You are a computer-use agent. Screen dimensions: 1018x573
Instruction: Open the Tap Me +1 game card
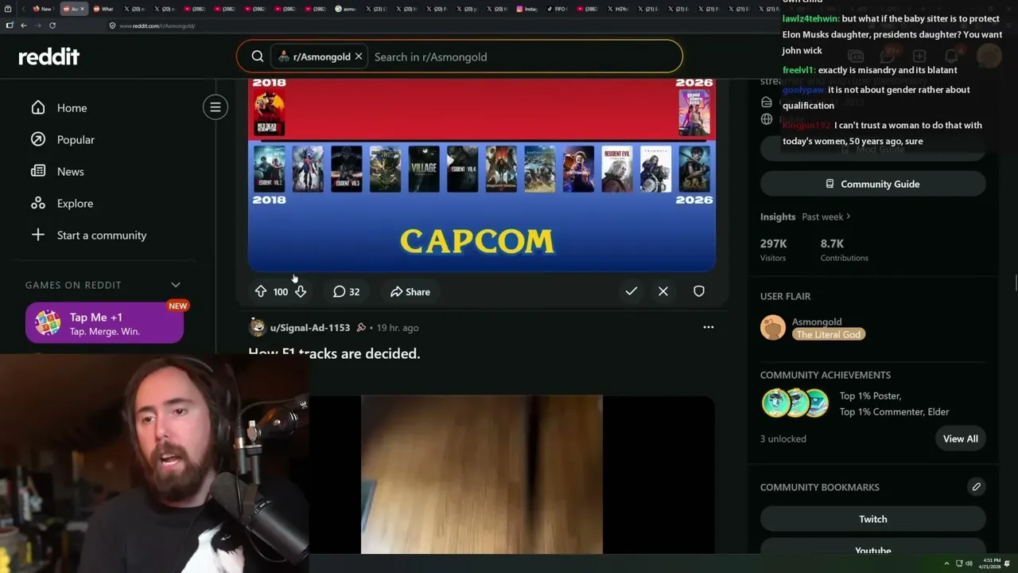[104, 323]
